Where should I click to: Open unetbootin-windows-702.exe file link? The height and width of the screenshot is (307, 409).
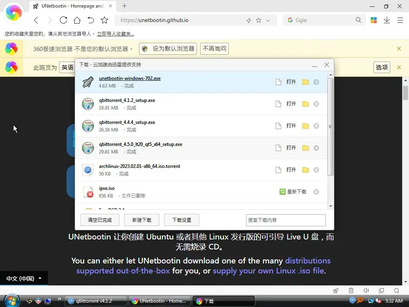pos(130,78)
